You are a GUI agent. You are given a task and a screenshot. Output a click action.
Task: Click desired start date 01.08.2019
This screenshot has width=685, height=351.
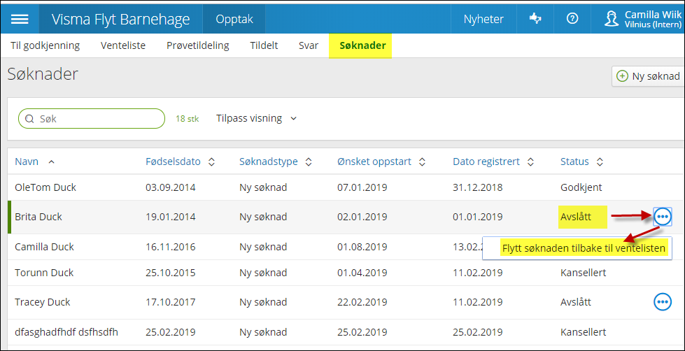point(362,247)
